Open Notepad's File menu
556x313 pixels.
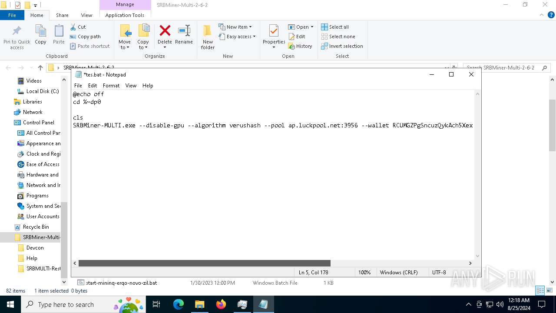pos(78,86)
